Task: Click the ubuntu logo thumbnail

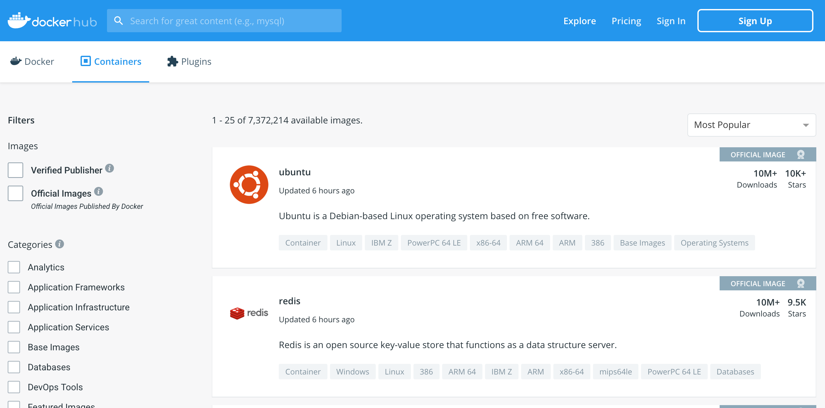Action: 249,185
